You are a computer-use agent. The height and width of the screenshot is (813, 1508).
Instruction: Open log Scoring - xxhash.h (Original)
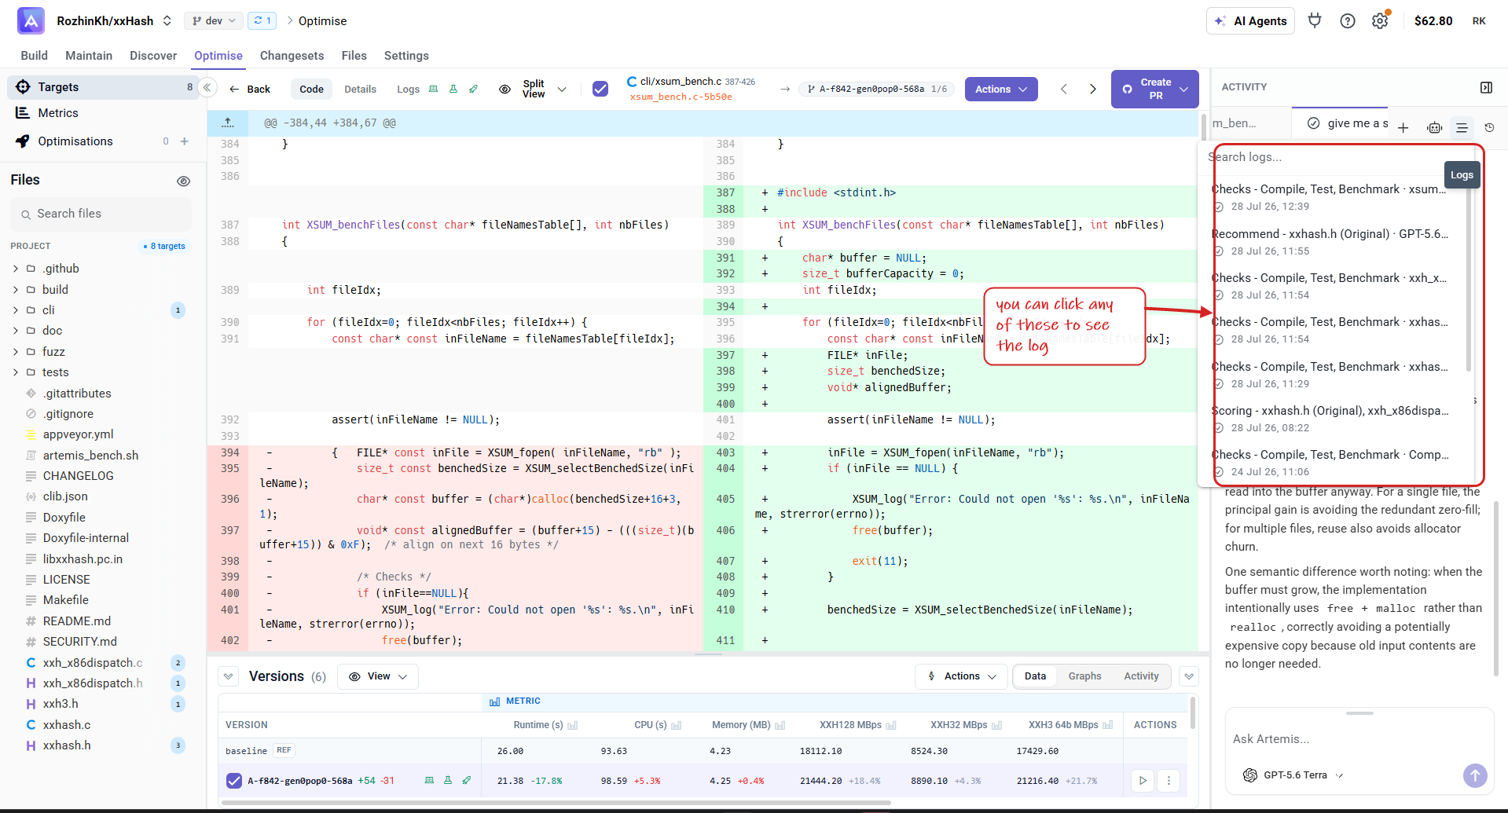coord(1330,419)
